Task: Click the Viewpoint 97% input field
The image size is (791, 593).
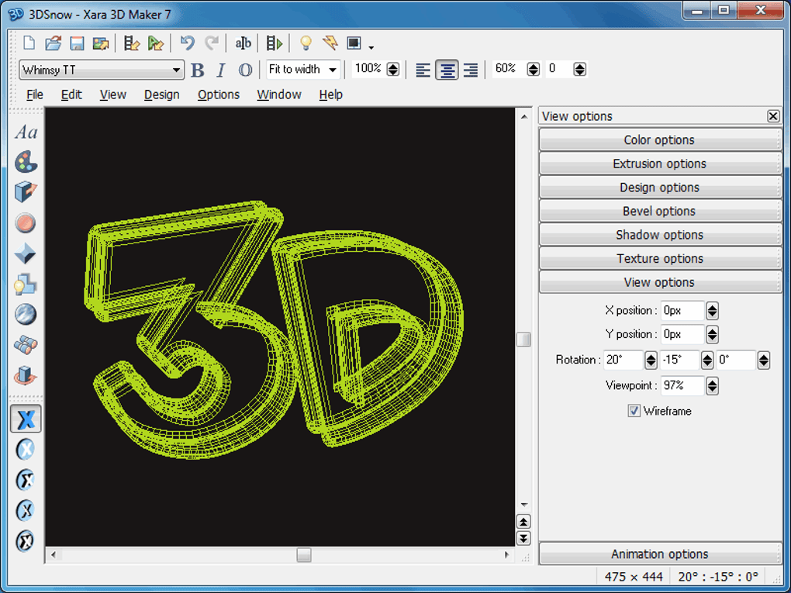Action: [x=682, y=385]
